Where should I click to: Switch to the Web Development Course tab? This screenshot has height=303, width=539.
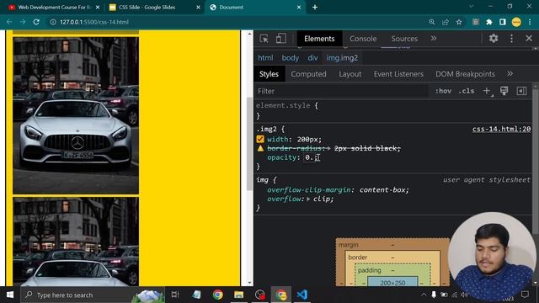[54, 8]
